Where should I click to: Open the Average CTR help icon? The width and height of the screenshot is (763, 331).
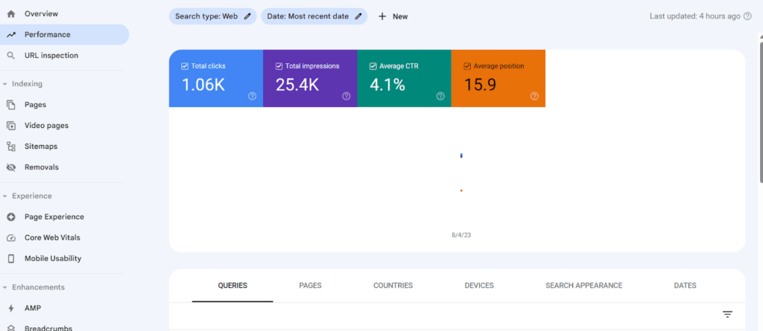click(440, 96)
